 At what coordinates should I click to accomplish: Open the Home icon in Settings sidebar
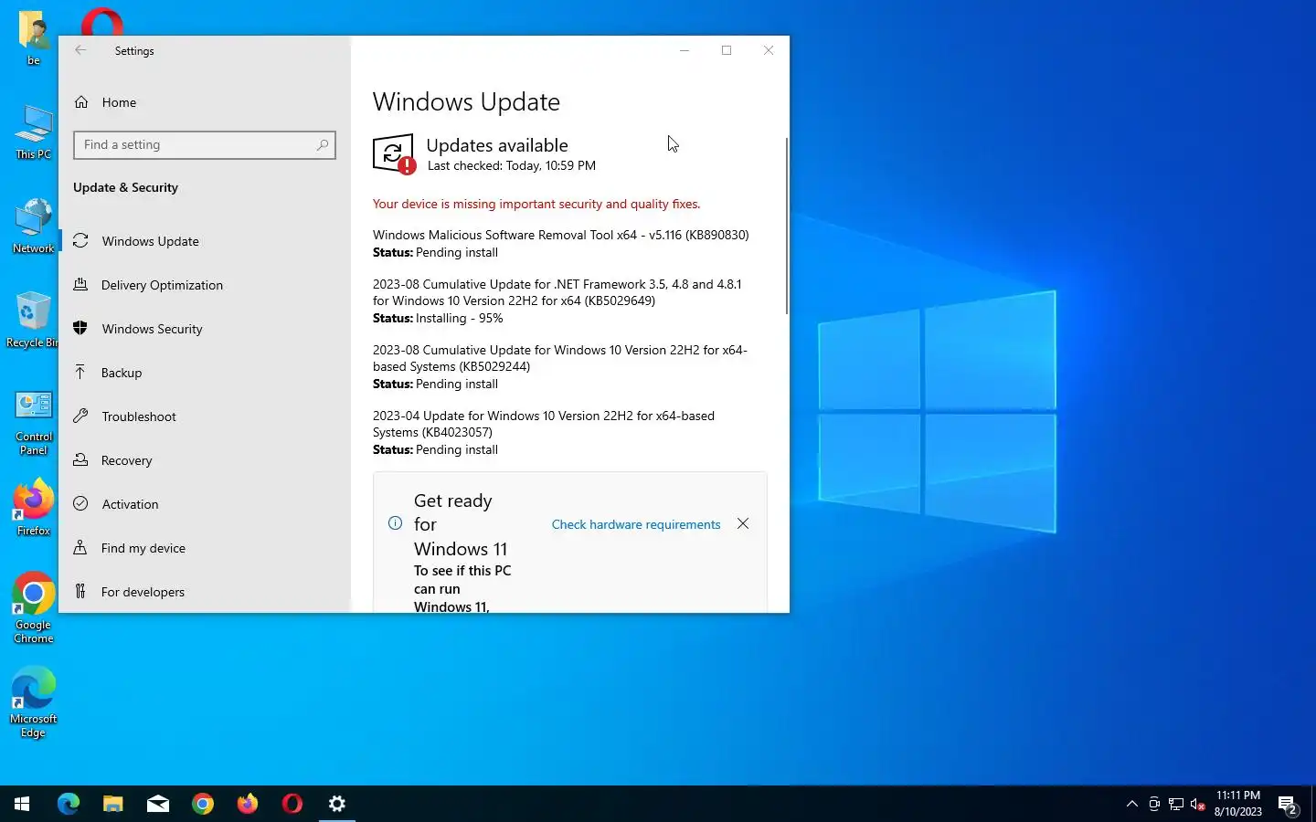81,102
